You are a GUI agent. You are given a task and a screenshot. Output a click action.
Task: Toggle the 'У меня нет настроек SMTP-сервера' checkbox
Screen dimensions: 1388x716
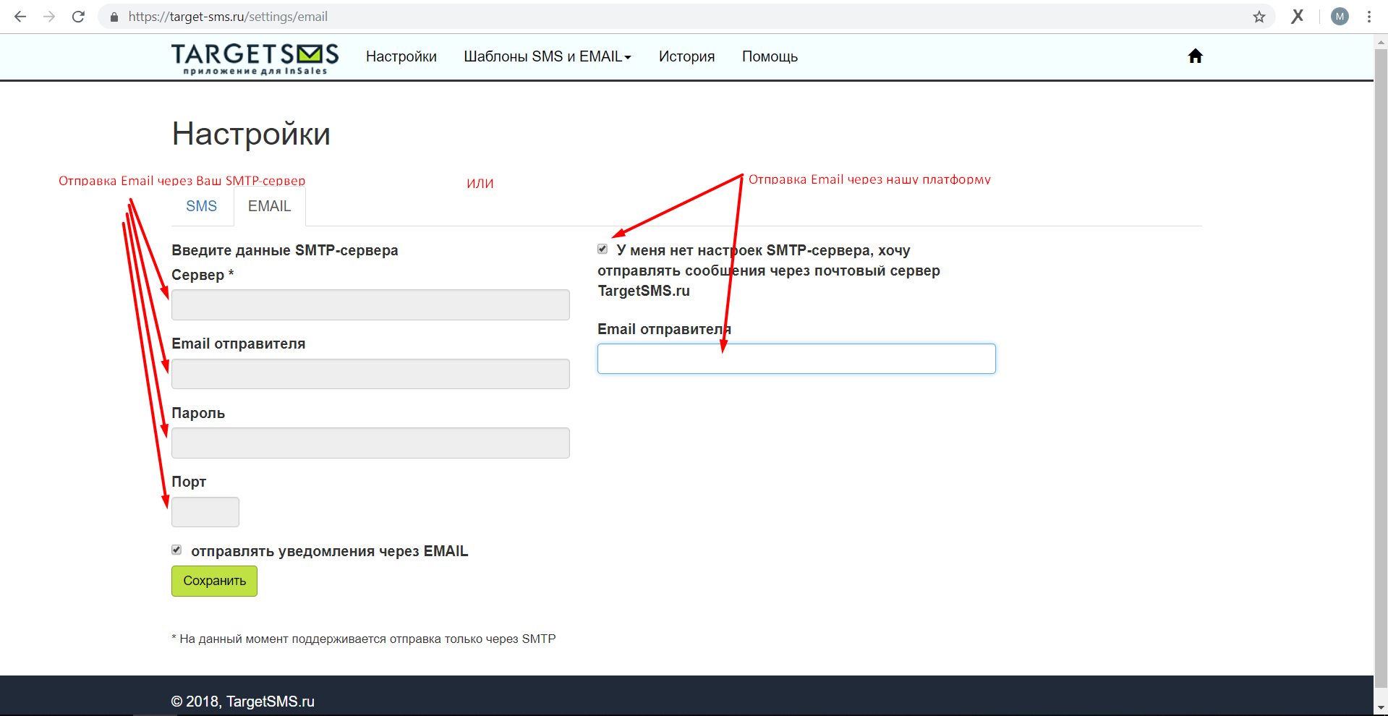click(x=603, y=249)
